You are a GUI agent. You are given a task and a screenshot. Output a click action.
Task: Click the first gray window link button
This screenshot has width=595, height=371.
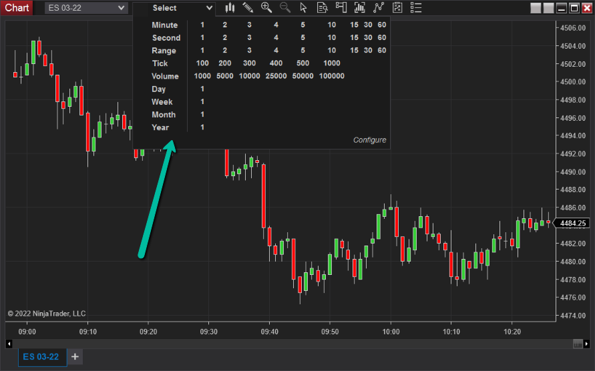[536, 7]
